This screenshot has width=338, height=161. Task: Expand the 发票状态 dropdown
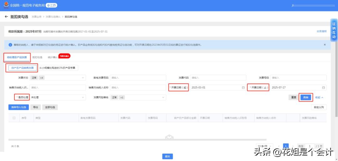click(x=58, y=78)
